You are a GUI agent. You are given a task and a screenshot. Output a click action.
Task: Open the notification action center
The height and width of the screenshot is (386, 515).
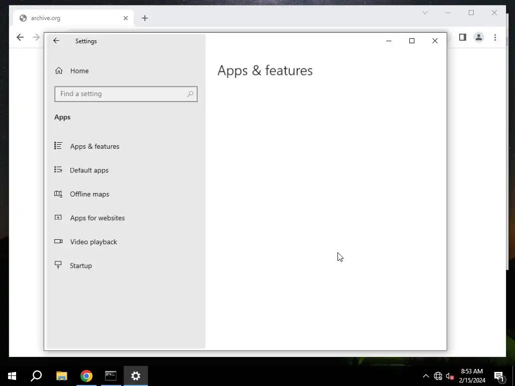(x=499, y=376)
